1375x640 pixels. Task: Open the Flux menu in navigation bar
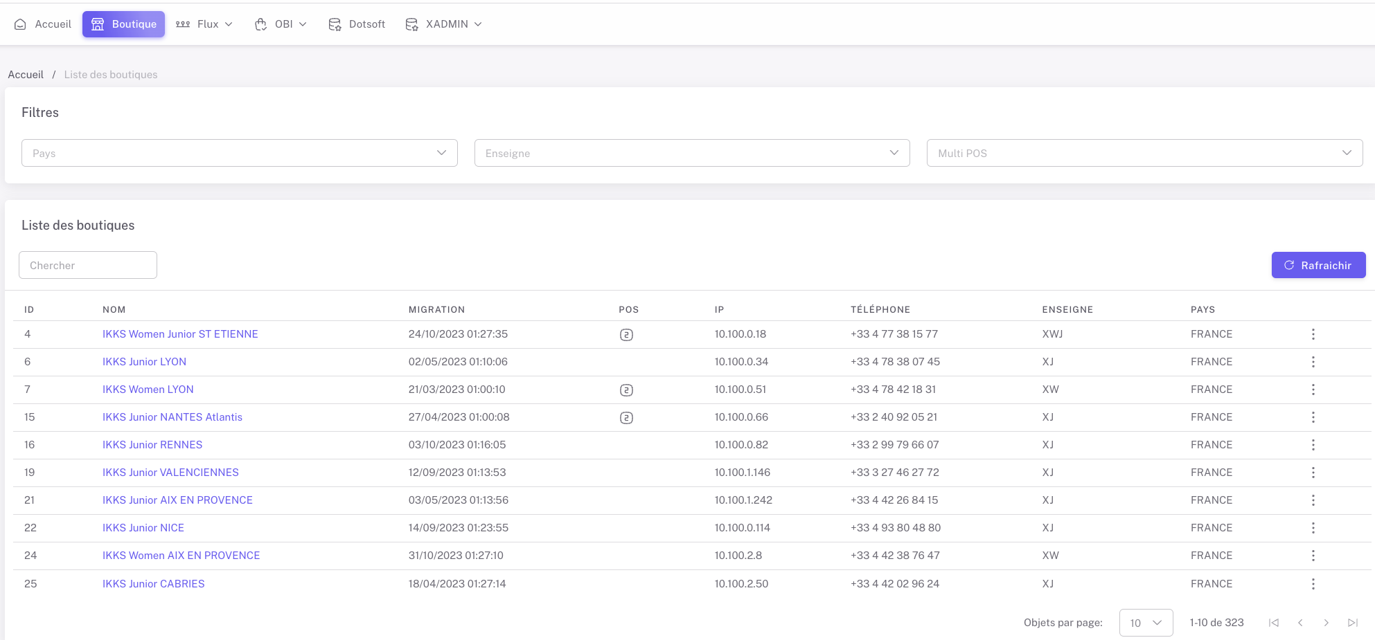pos(204,24)
